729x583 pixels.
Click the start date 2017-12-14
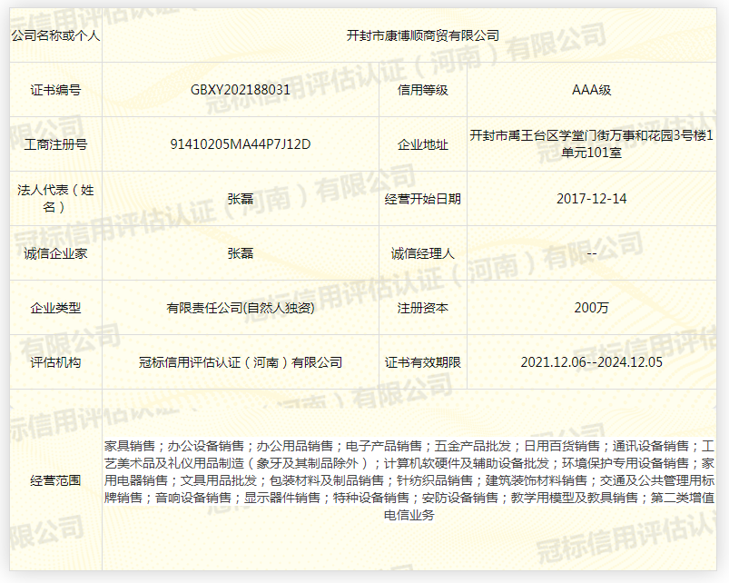pyautogui.click(x=591, y=199)
